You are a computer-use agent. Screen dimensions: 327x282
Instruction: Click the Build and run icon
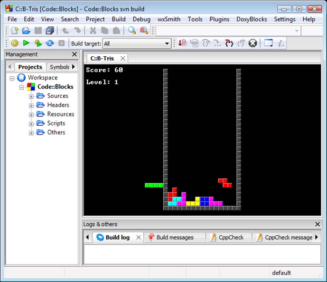pyautogui.click(x=38, y=43)
